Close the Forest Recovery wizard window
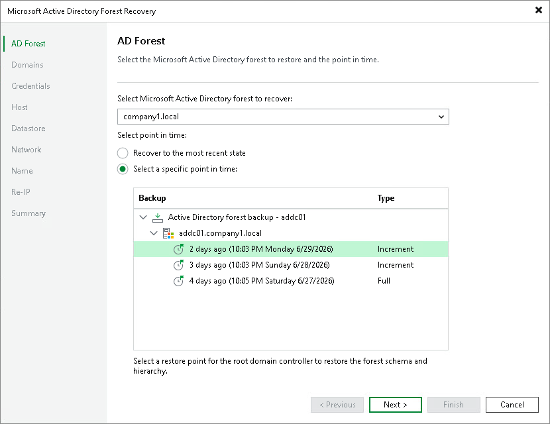550x424 pixels. coord(539,10)
